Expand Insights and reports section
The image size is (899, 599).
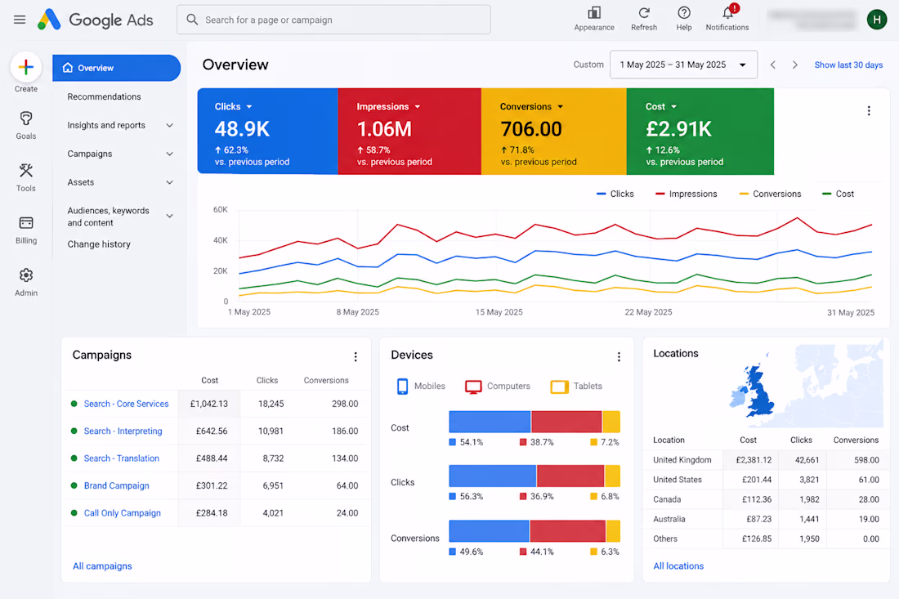coord(120,125)
